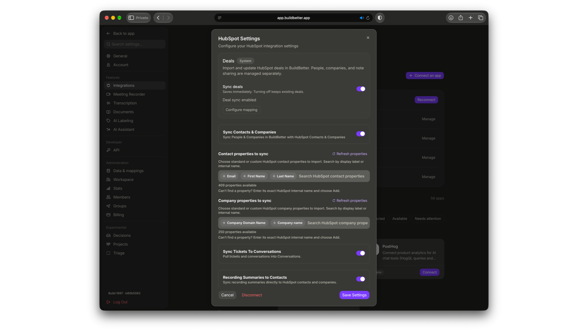Click Save Settings button

point(354,295)
